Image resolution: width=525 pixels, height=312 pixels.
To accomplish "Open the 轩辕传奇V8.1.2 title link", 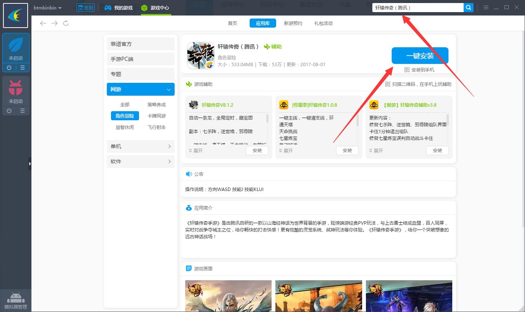I will click(217, 105).
